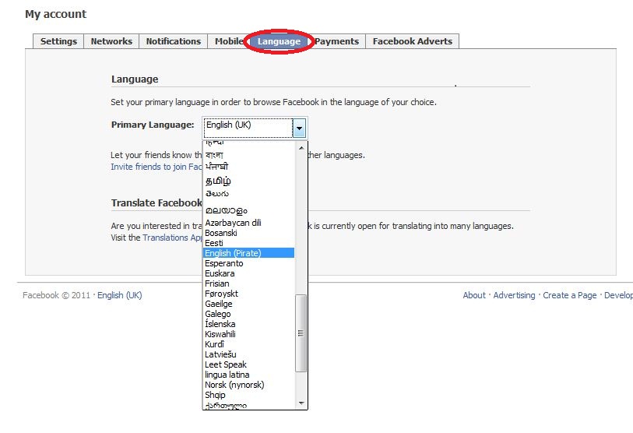Switch to Facebook Adverts tab
Image resolution: width=633 pixels, height=433 pixels.
(412, 41)
